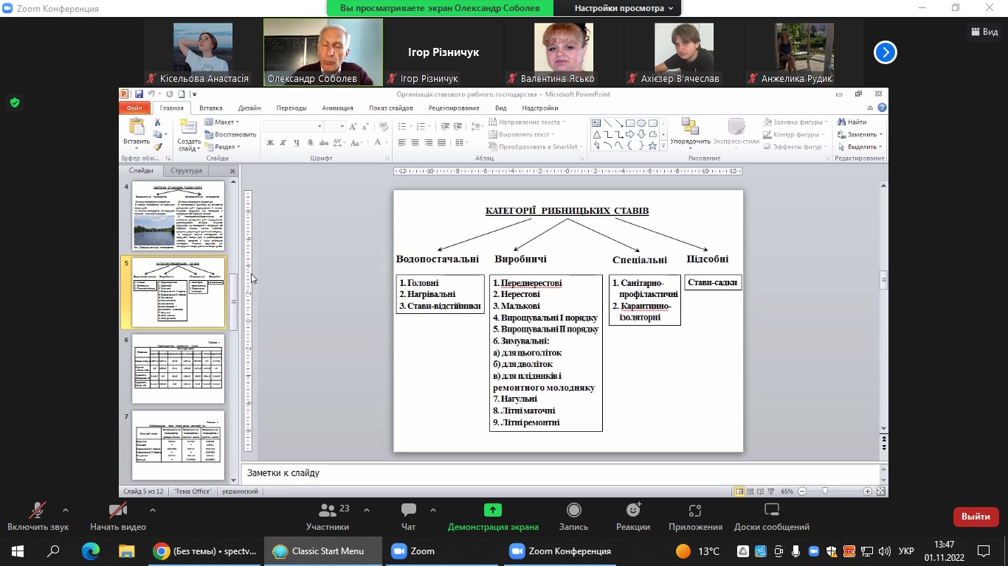The height and width of the screenshot is (566, 1008).
Task: Show next participants with blue arrow button
Action: tap(885, 52)
